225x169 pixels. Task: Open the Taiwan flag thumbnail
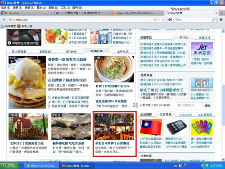tap(151, 128)
